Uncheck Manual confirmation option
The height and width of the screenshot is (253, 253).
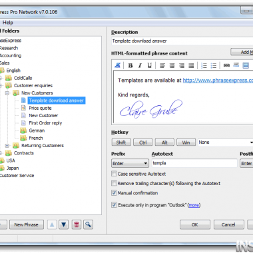click(114, 192)
